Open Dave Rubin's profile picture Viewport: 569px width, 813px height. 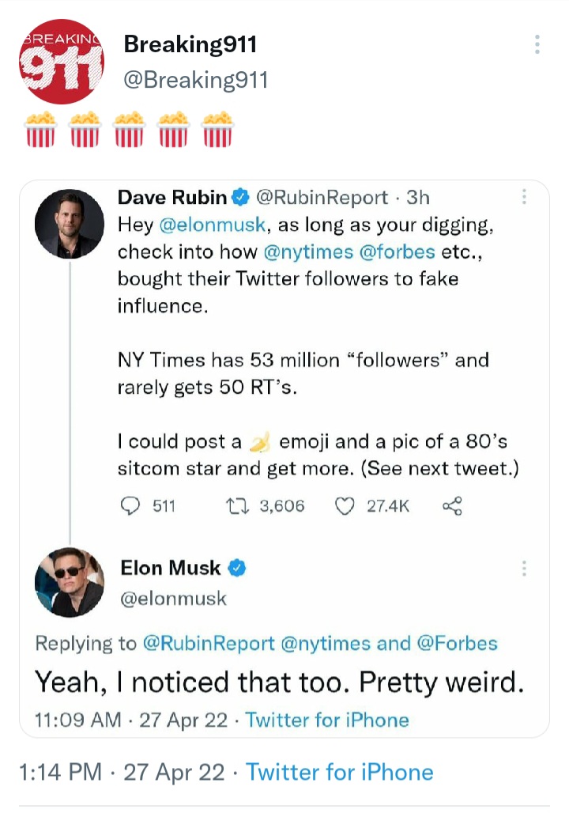pyautogui.click(x=70, y=224)
